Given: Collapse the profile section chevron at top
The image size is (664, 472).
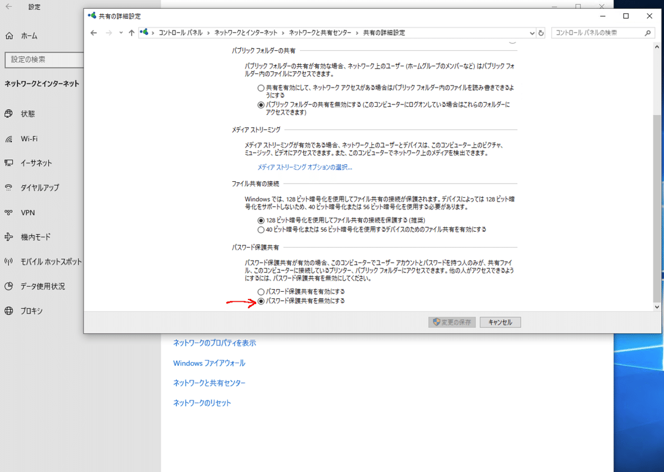Looking at the screenshot, I should pos(512,41).
